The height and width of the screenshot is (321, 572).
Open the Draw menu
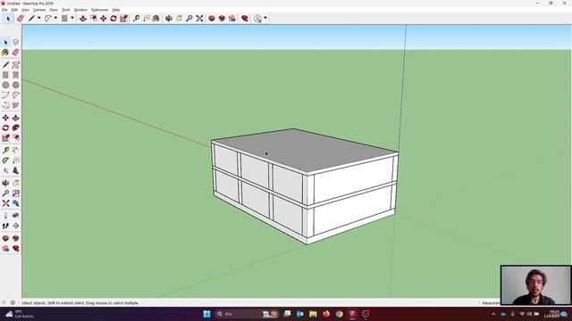point(54,10)
